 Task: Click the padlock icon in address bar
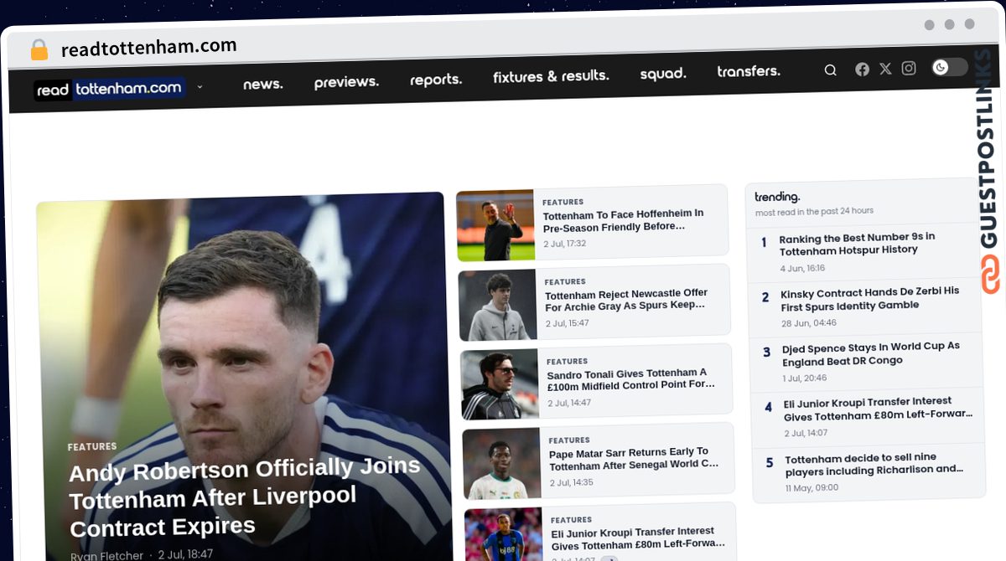click(39, 50)
